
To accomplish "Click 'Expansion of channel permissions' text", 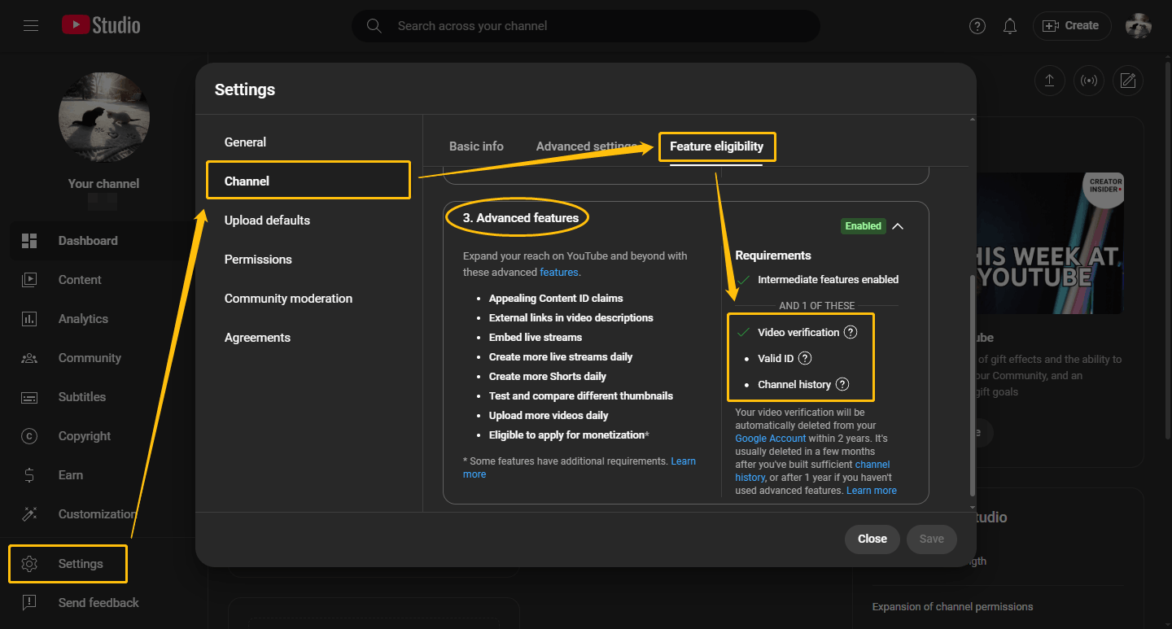I will pos(952,607).
